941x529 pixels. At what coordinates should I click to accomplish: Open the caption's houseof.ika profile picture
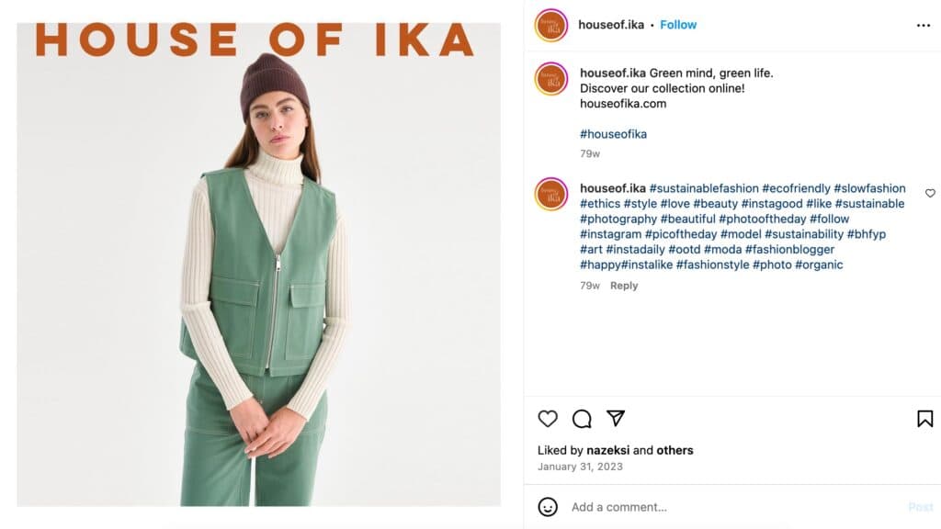click(x=551, y=79)
